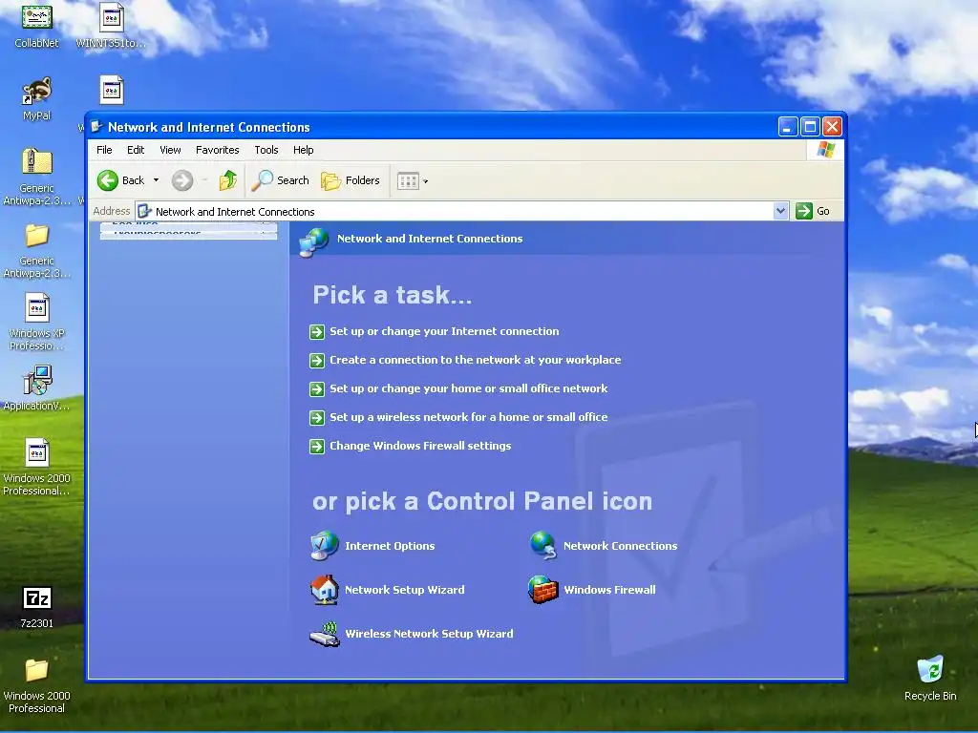The image size is (978, 733).
Task: Open the Views dropdown arrow
Action: 425,181
